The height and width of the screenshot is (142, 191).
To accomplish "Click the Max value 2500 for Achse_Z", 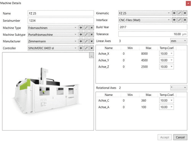I will pyautogui.click(x=144, y=67).
